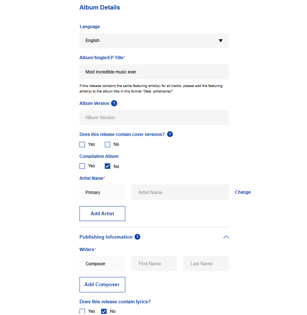This screenshot has width=307, height=315.
Task: Open the Publishing Information help icon
Action: [x=137, y=237]
